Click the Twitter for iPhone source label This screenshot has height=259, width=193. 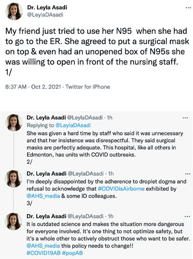pos(88,87)
